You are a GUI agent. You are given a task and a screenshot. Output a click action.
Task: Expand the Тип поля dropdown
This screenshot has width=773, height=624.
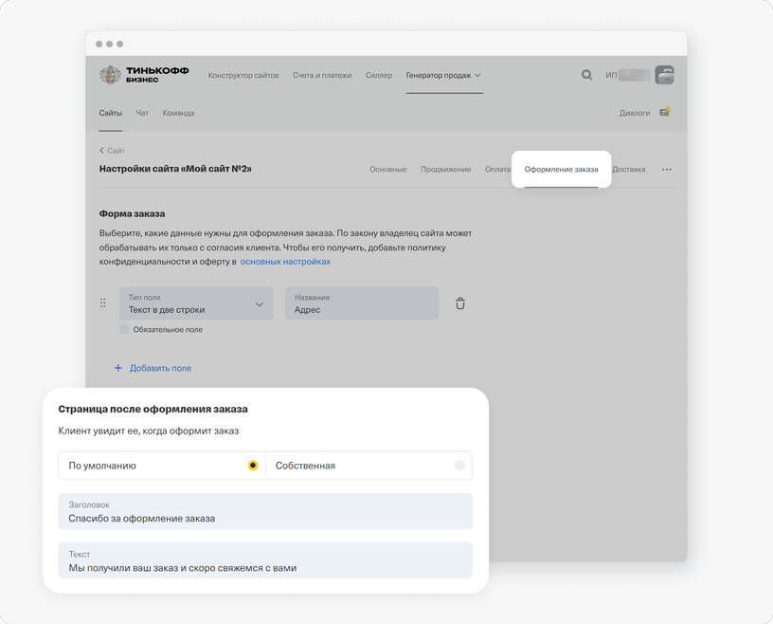pyautogui.click(x=196, y=303)
